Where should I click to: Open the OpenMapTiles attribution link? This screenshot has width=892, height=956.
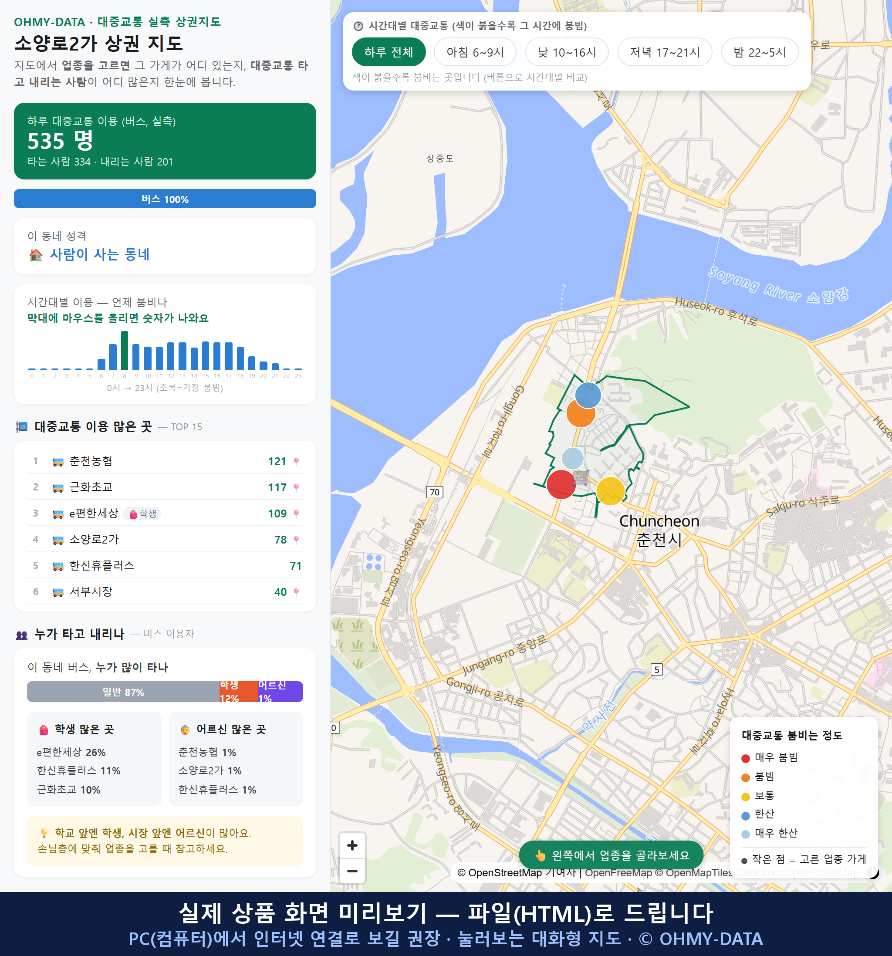coord(693,872)
